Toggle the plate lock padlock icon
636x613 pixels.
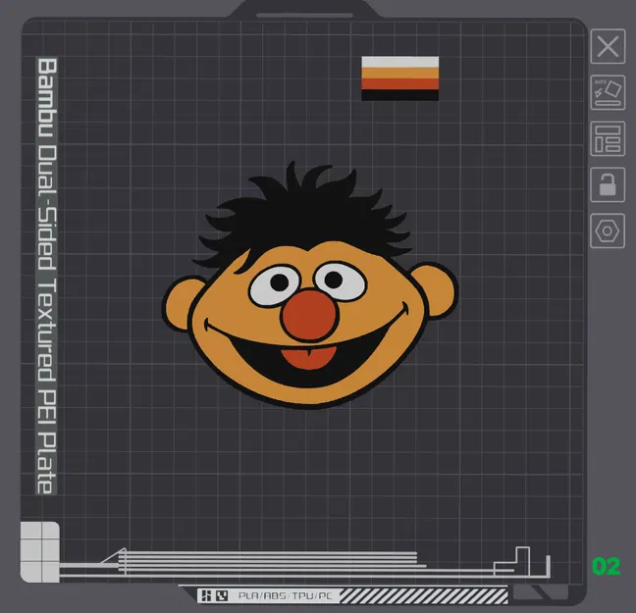[x=608, y=184]
